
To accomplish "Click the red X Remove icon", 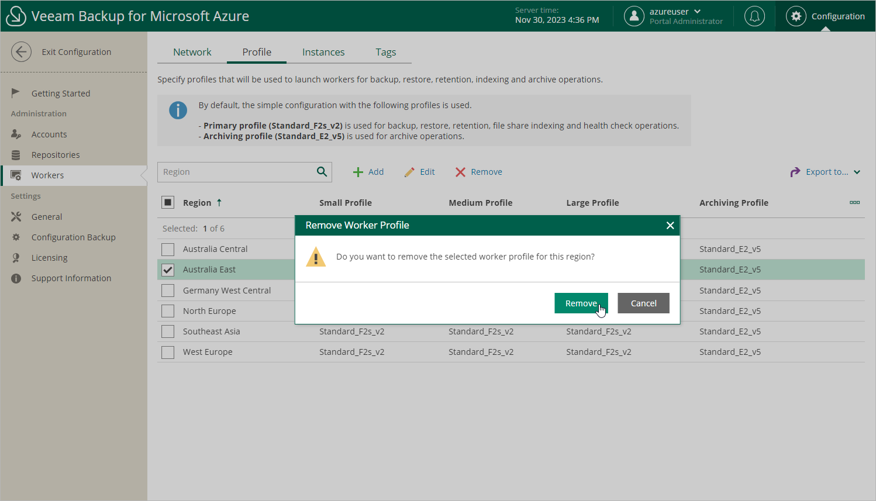I will click(x=460, y=172).
